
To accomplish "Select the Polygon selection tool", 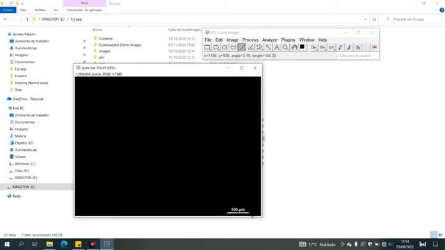I will coord(225,47).
